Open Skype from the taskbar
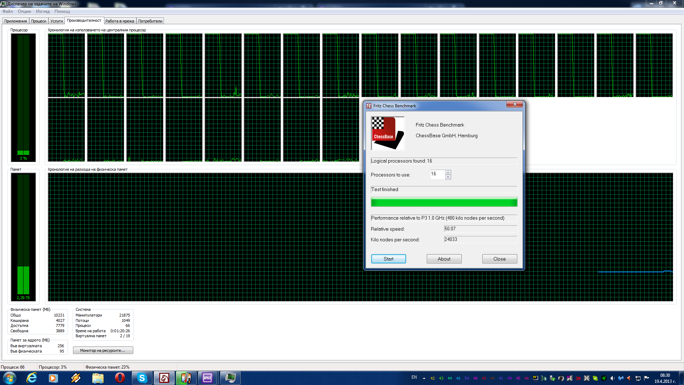684x385 pixels. click(x=142, y=378)
